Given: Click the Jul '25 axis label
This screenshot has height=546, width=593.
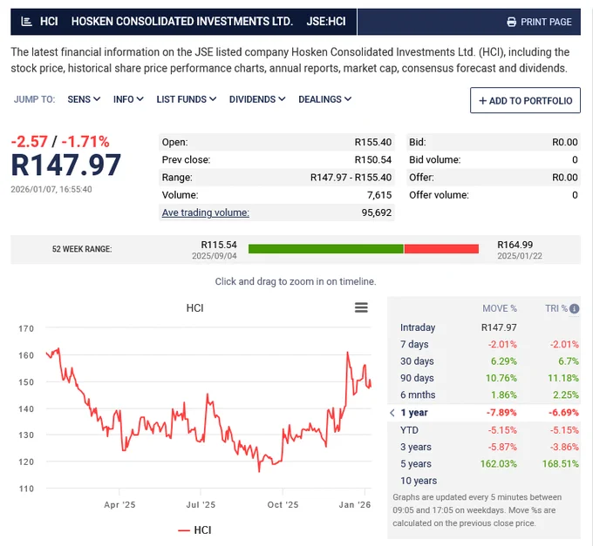Looking at the screenshot, I should (201, 505).
